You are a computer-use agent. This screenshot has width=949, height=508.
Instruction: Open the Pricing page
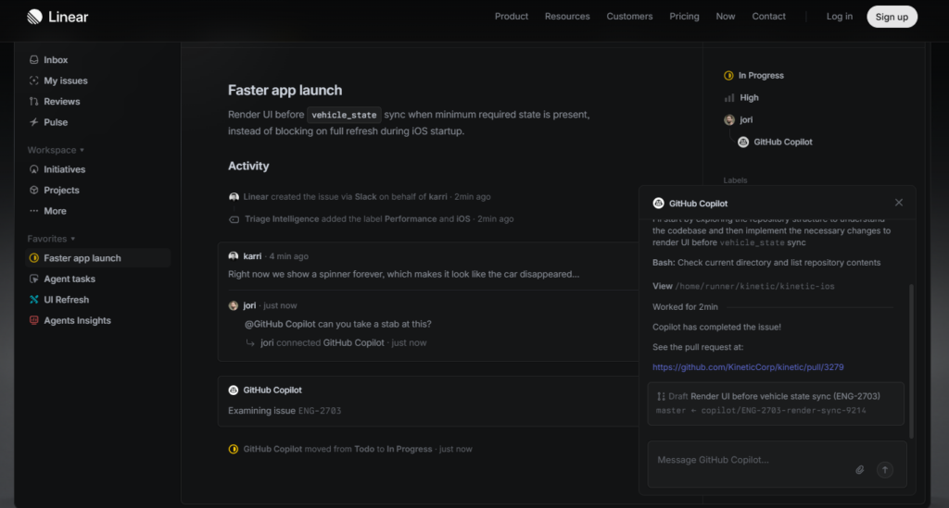[684, 17]
